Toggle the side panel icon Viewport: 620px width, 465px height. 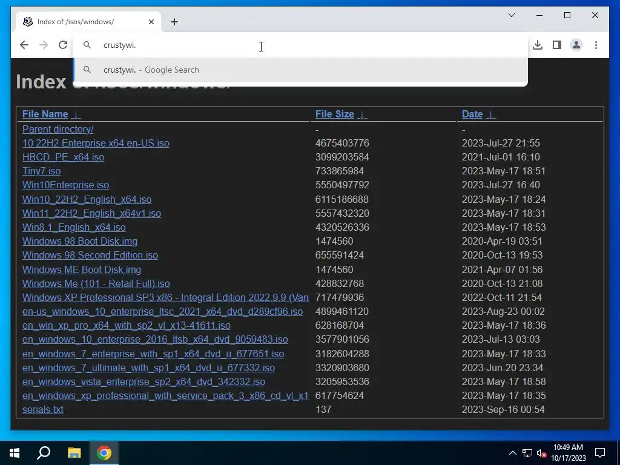click(557, 45)
